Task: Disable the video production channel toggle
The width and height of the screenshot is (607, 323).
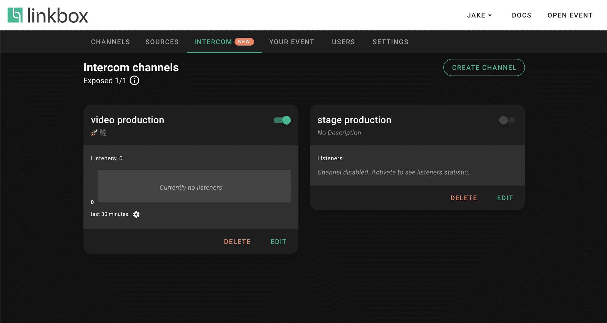Action: pos(282,120)
